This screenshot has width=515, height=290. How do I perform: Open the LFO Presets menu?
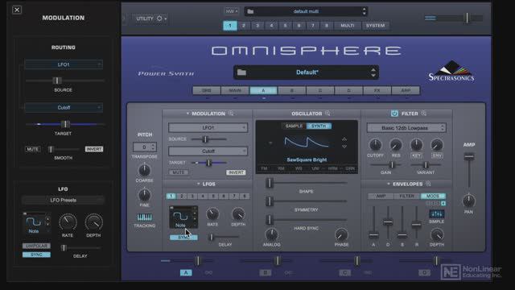[63, 200]
